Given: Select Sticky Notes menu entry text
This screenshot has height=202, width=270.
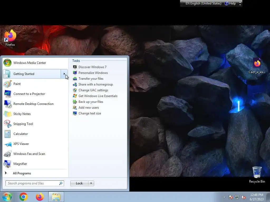Looking at the screenshot, I should [22, 114].
